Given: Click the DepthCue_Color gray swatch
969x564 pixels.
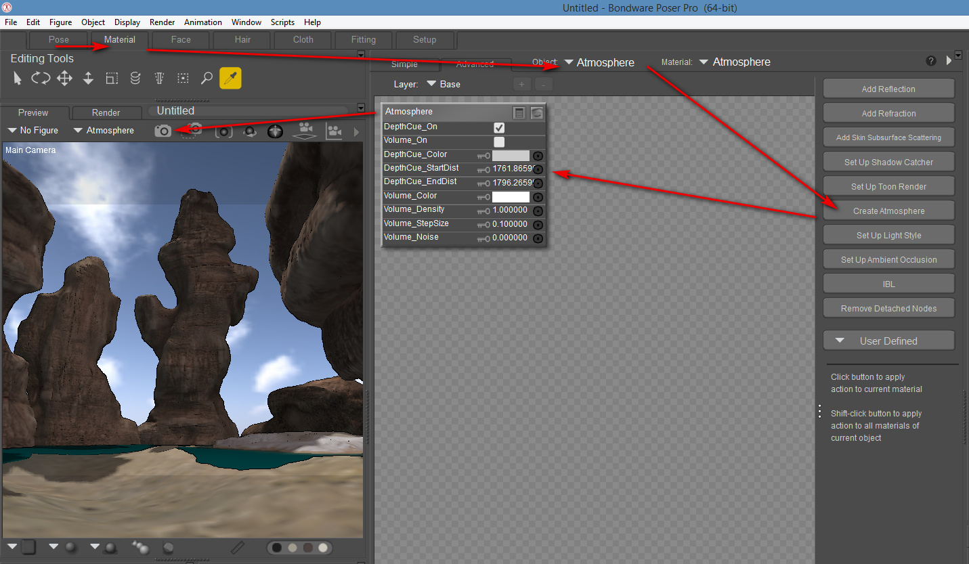Looking at the screenshot, I should pyautogui.click(x=511, y=156).
